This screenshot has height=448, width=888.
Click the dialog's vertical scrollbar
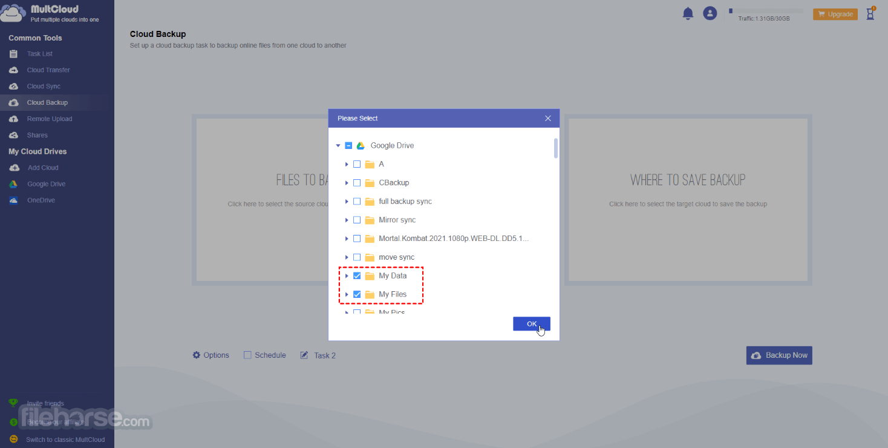click(x=556, y=148)
